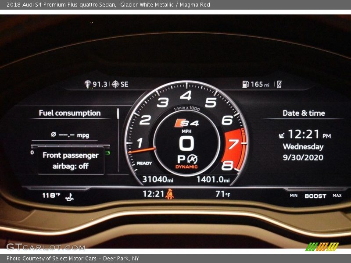Click the orange tachometer needle

pos(142,150)
